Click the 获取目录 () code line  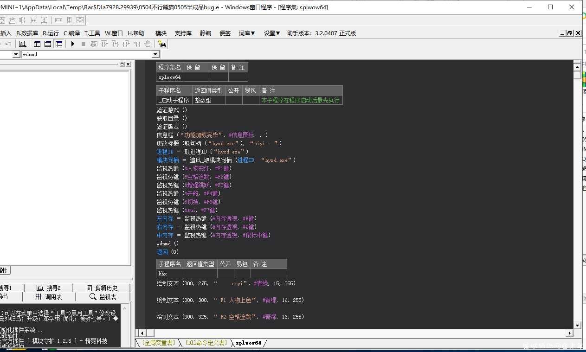(172, 118)
